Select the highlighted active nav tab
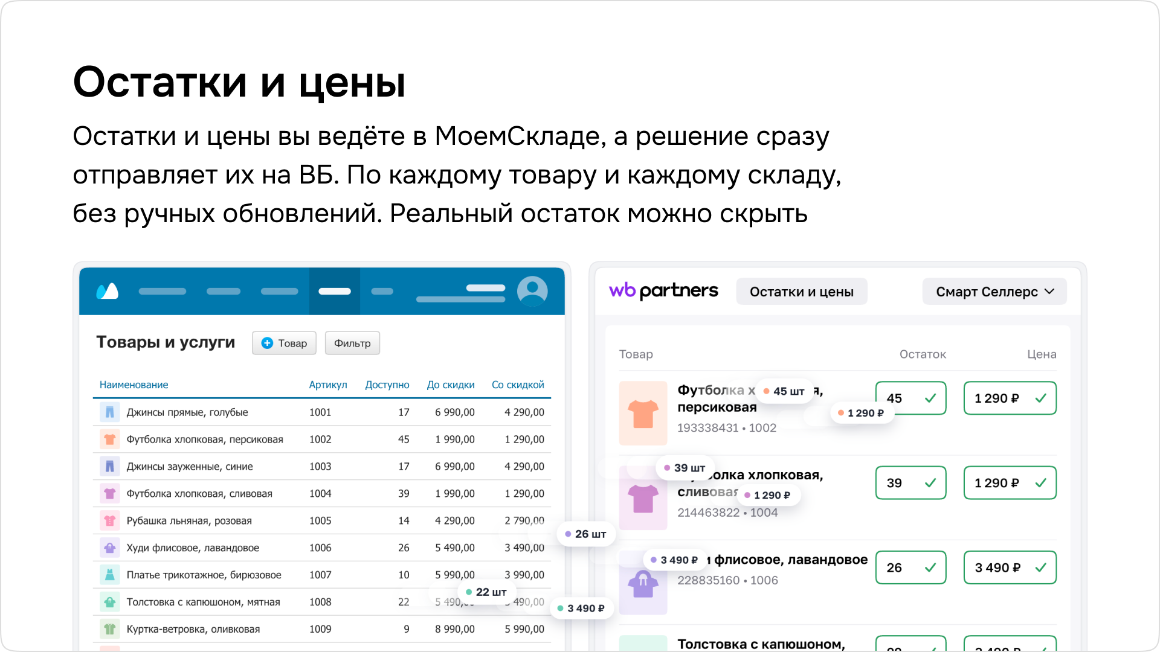The width and height of the screenshot is (1160, 652). coord(335,291)
